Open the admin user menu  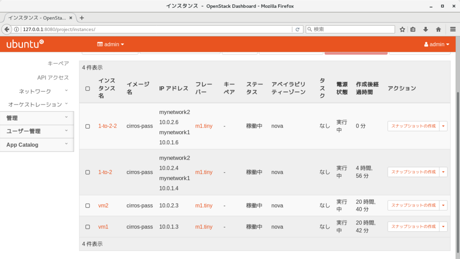point(437,45)
